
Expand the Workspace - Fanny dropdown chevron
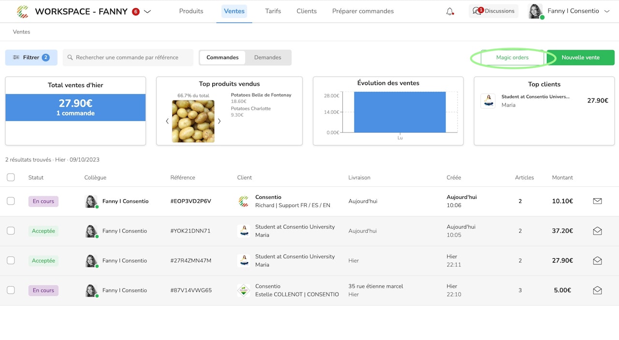(147, 12)
